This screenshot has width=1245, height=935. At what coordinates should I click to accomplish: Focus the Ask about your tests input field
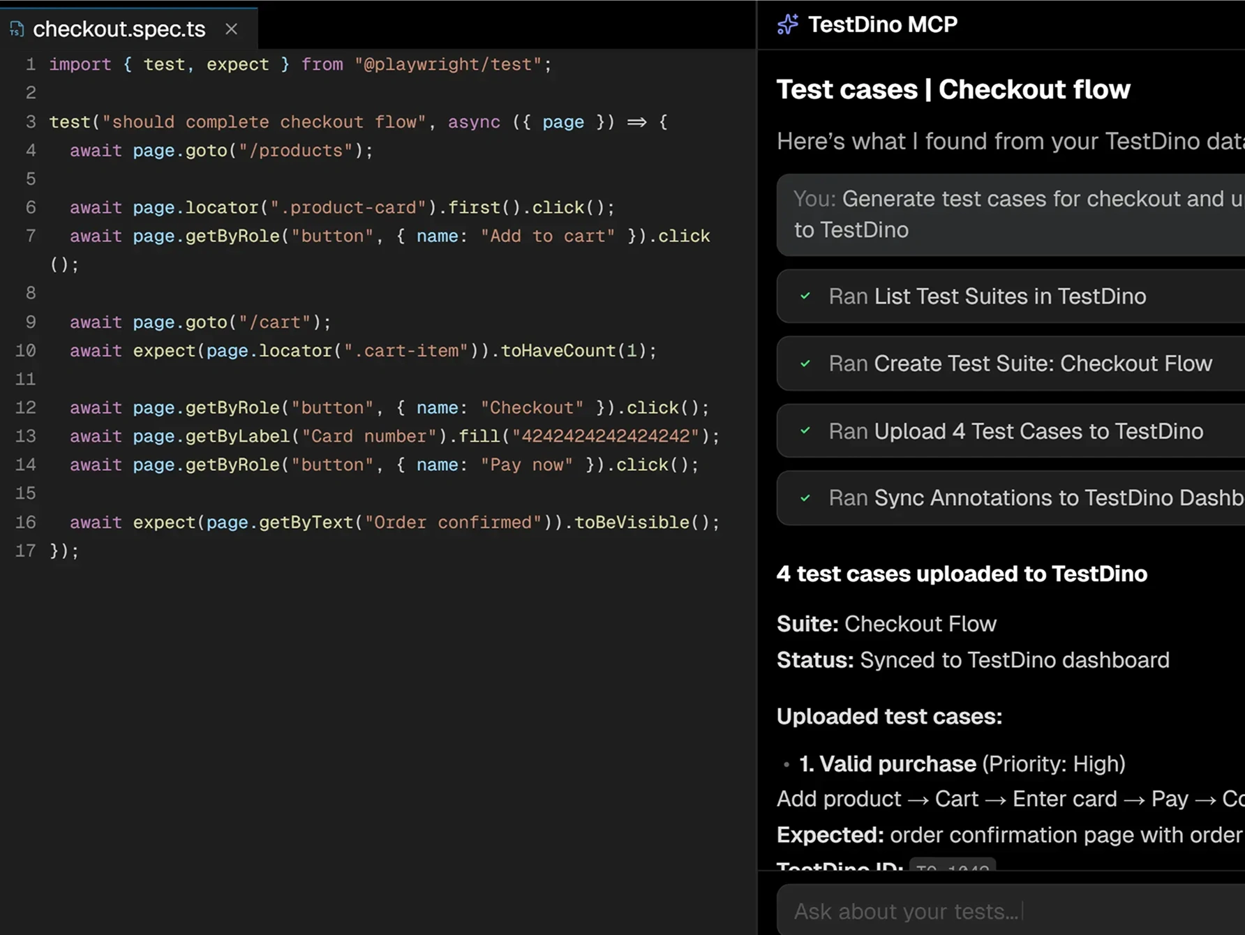point(1011,911)
